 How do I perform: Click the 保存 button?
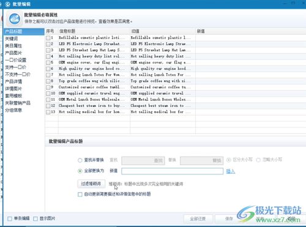(x=229, y=219)
